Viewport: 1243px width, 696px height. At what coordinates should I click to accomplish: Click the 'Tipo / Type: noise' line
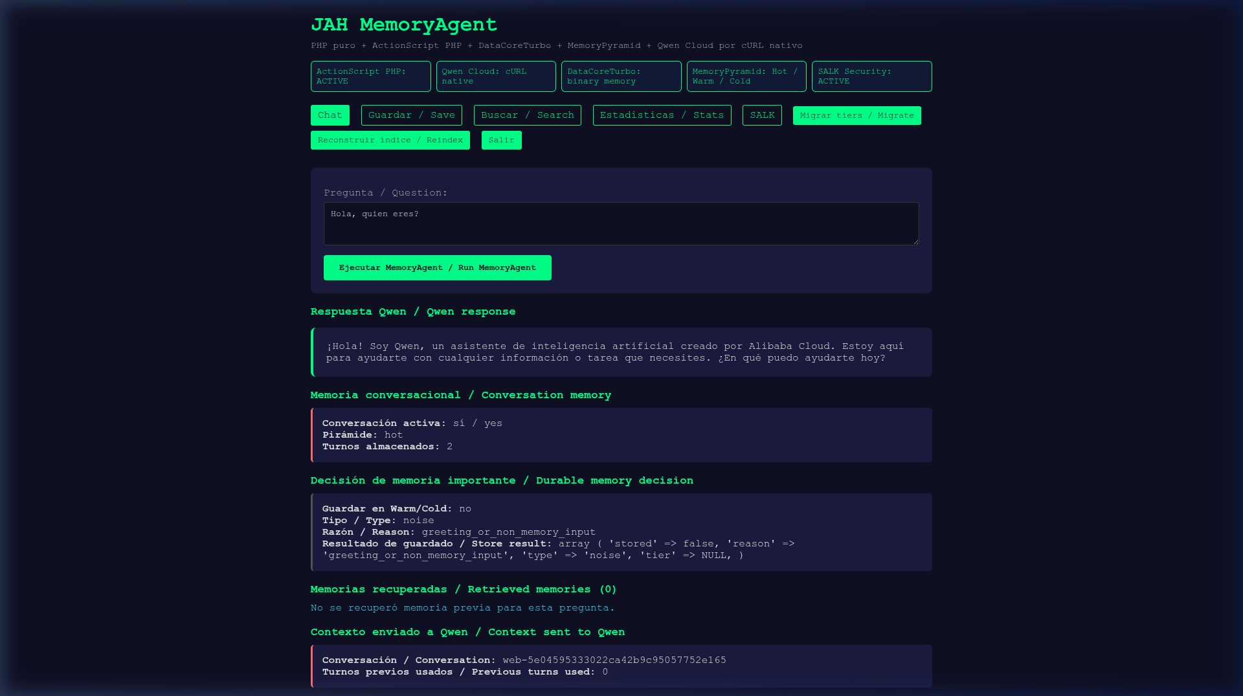[378, 521]
